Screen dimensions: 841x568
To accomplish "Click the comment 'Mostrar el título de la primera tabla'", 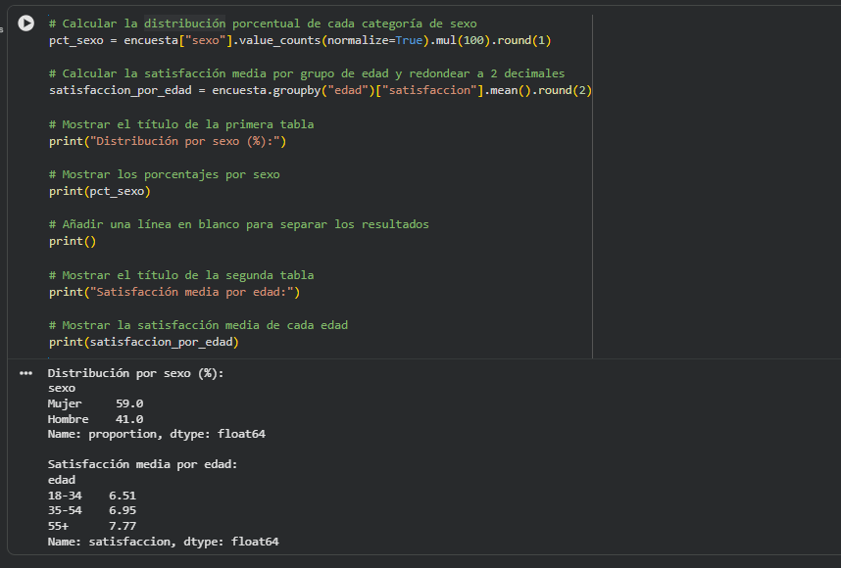I will [181, 124].
